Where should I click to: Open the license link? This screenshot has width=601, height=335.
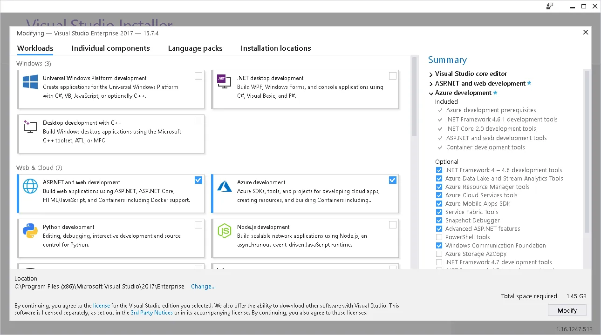(x=102, y=306)
